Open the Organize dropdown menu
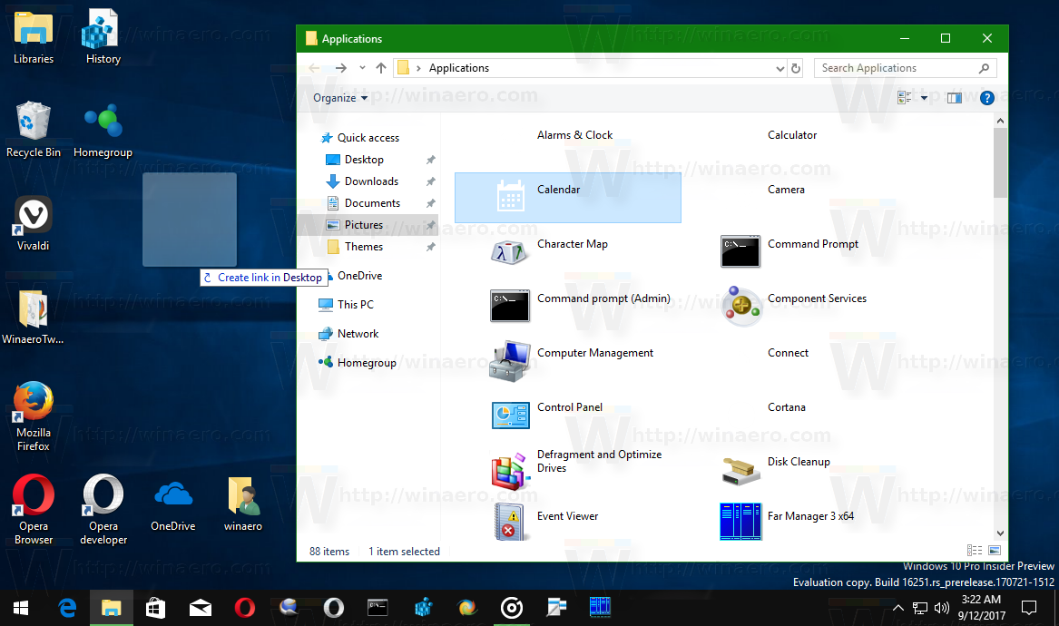The image size is (1059, 626). (x=340, y=98)
